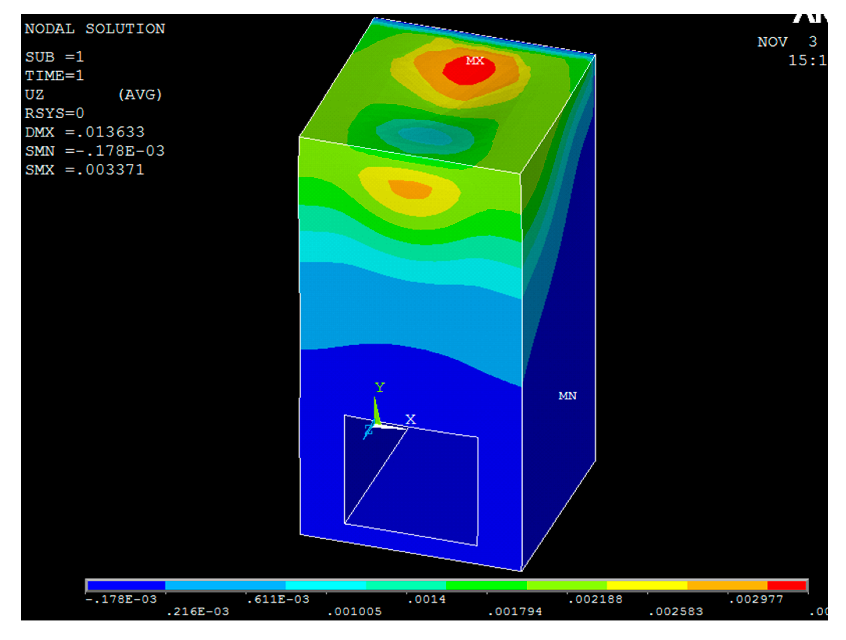Click the NOV 3 date stamp

tap(787, 42)
